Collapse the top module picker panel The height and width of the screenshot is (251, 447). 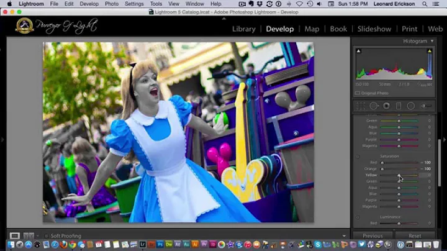coord(223,19)
